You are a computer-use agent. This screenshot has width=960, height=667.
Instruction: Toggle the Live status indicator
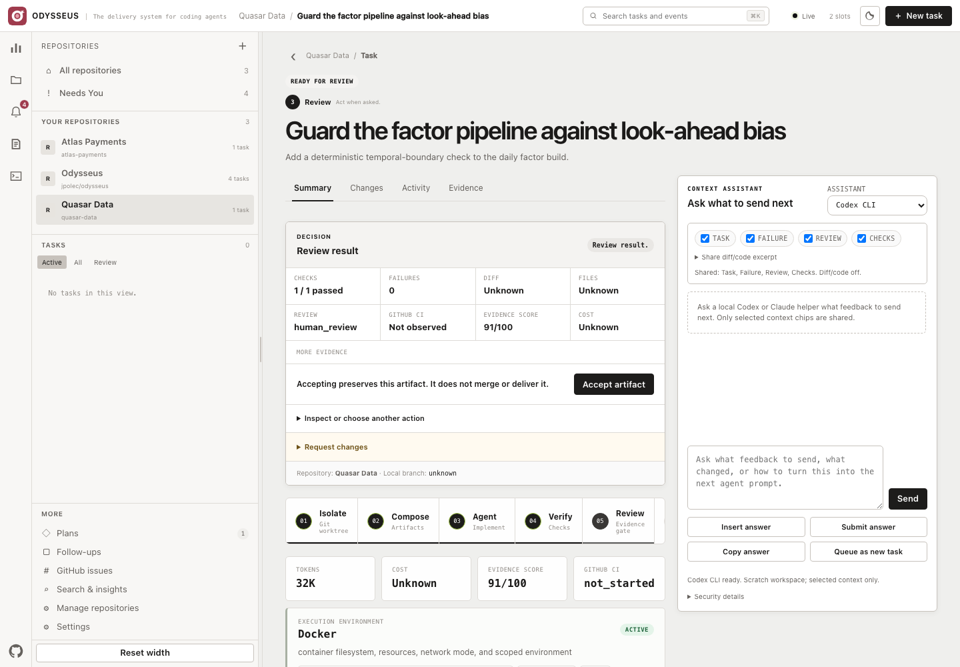pos(803,16)
